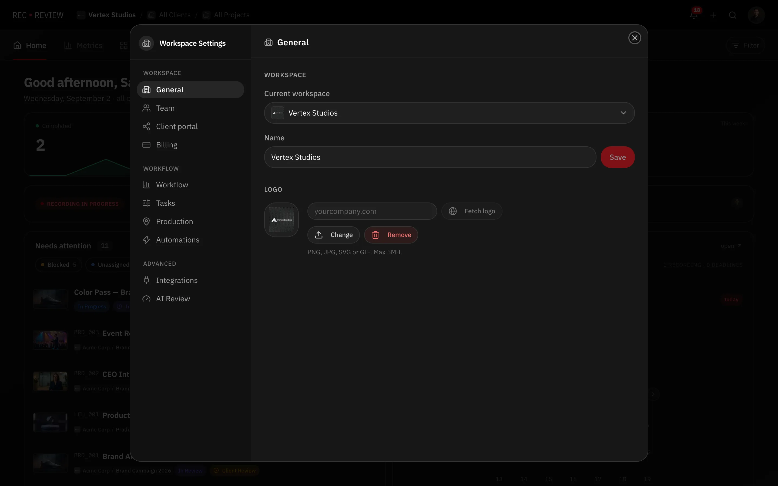Click the lightning bolt icon beside Automations
778x486 pixels.
point(146,240)
